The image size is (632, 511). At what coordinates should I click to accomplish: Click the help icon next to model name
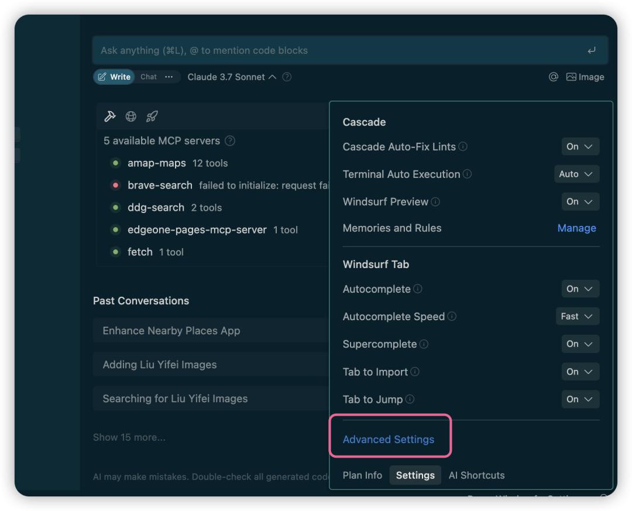pyautogui.click(x=287, y=77)
